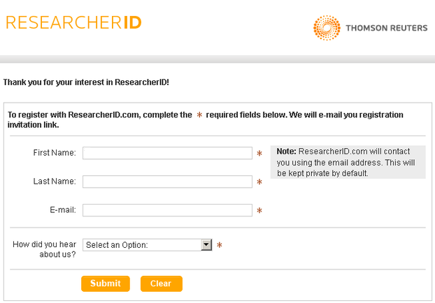Click the Thomson Reuters wordmark text
This screenshot has width=435, height=303.
(x=386, y=29)
